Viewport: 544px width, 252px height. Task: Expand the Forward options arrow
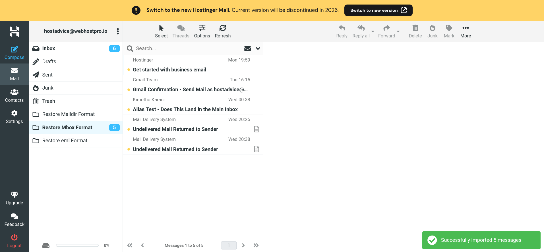(x=398, y=31)
